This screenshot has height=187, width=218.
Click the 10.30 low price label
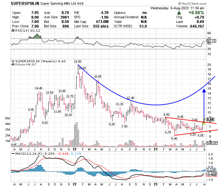68,115
